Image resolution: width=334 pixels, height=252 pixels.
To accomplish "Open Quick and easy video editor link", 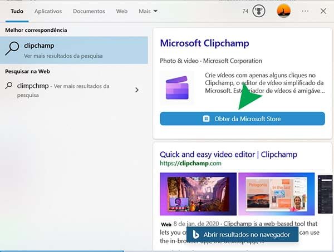I will tap(228, 155).
